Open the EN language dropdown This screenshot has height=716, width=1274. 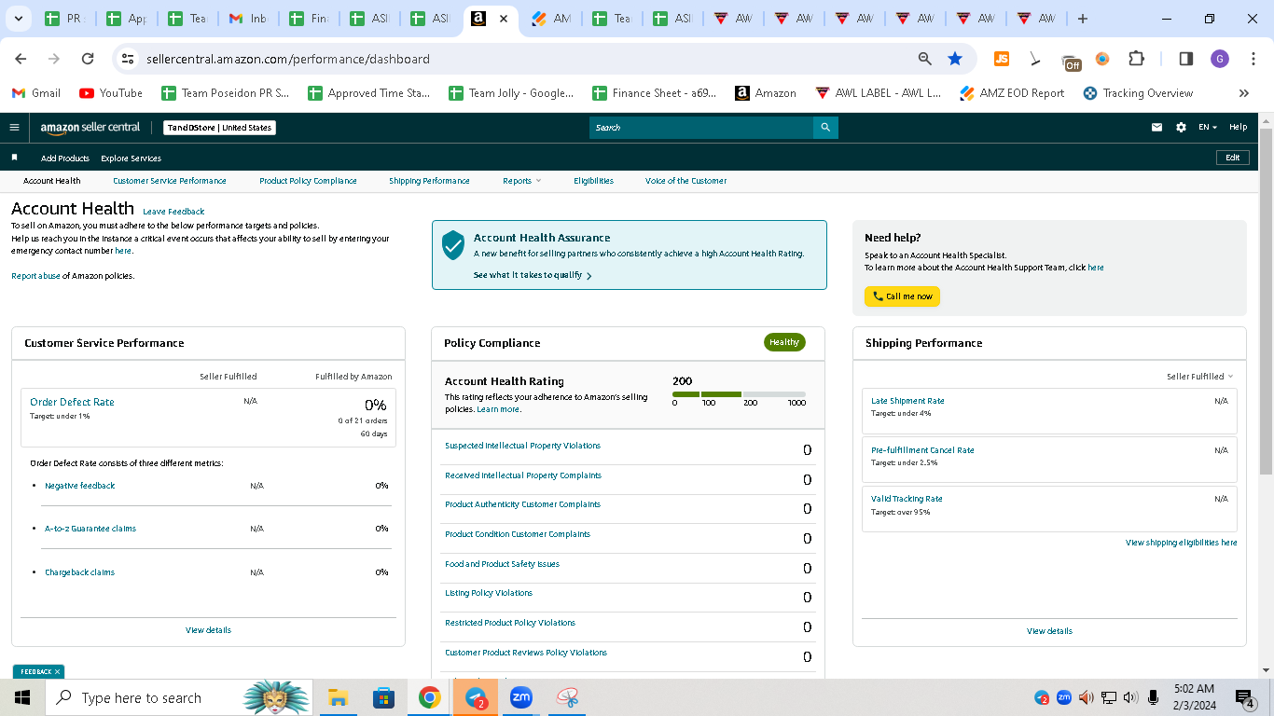1208,128
